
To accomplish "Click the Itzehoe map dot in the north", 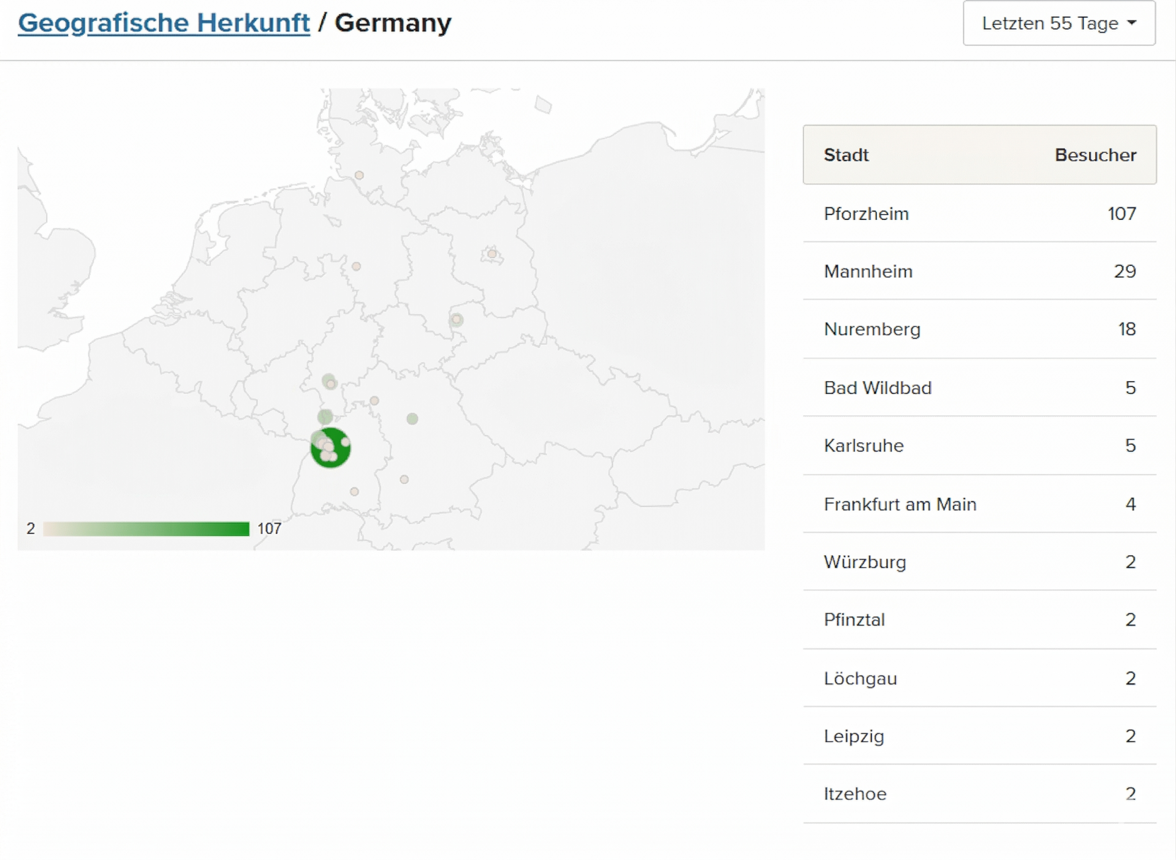I will [x=360, y=175].
